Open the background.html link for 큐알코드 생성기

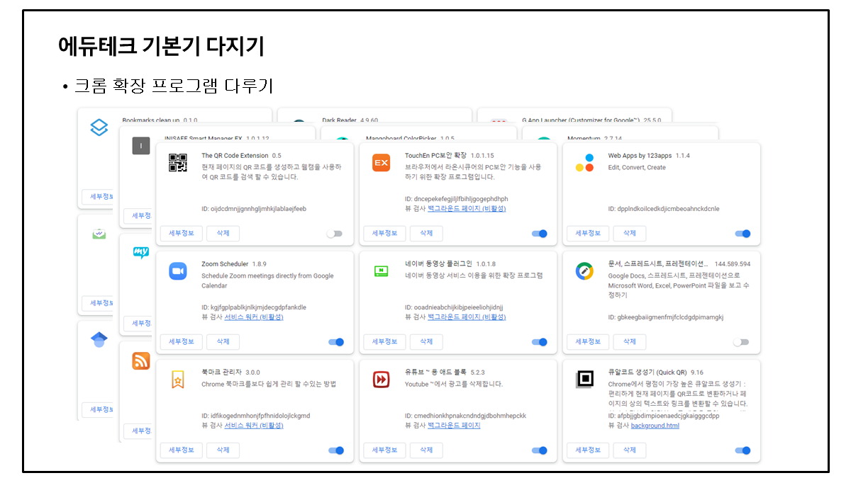click(655, 426)
